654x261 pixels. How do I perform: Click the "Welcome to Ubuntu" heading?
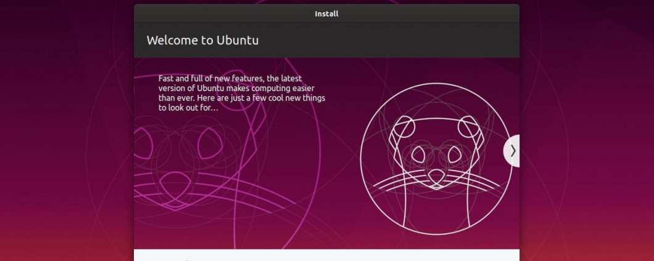[203, 41]
